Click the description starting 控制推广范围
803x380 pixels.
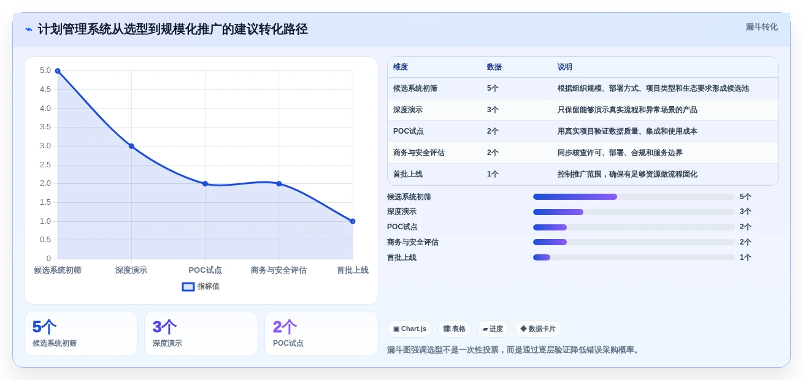(x=628, y=174)
